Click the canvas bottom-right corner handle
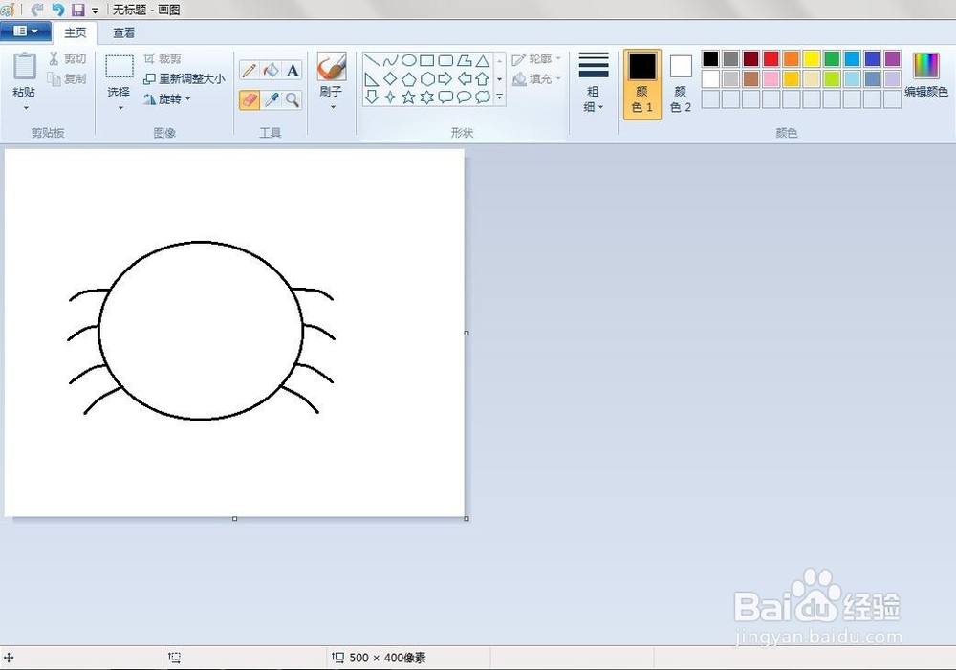956x670 pixels. point(467,519)
